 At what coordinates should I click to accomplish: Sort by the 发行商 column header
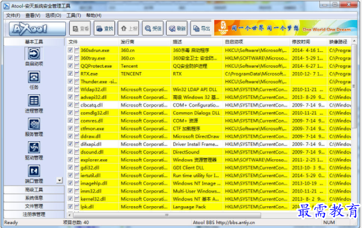click(144, 42)
